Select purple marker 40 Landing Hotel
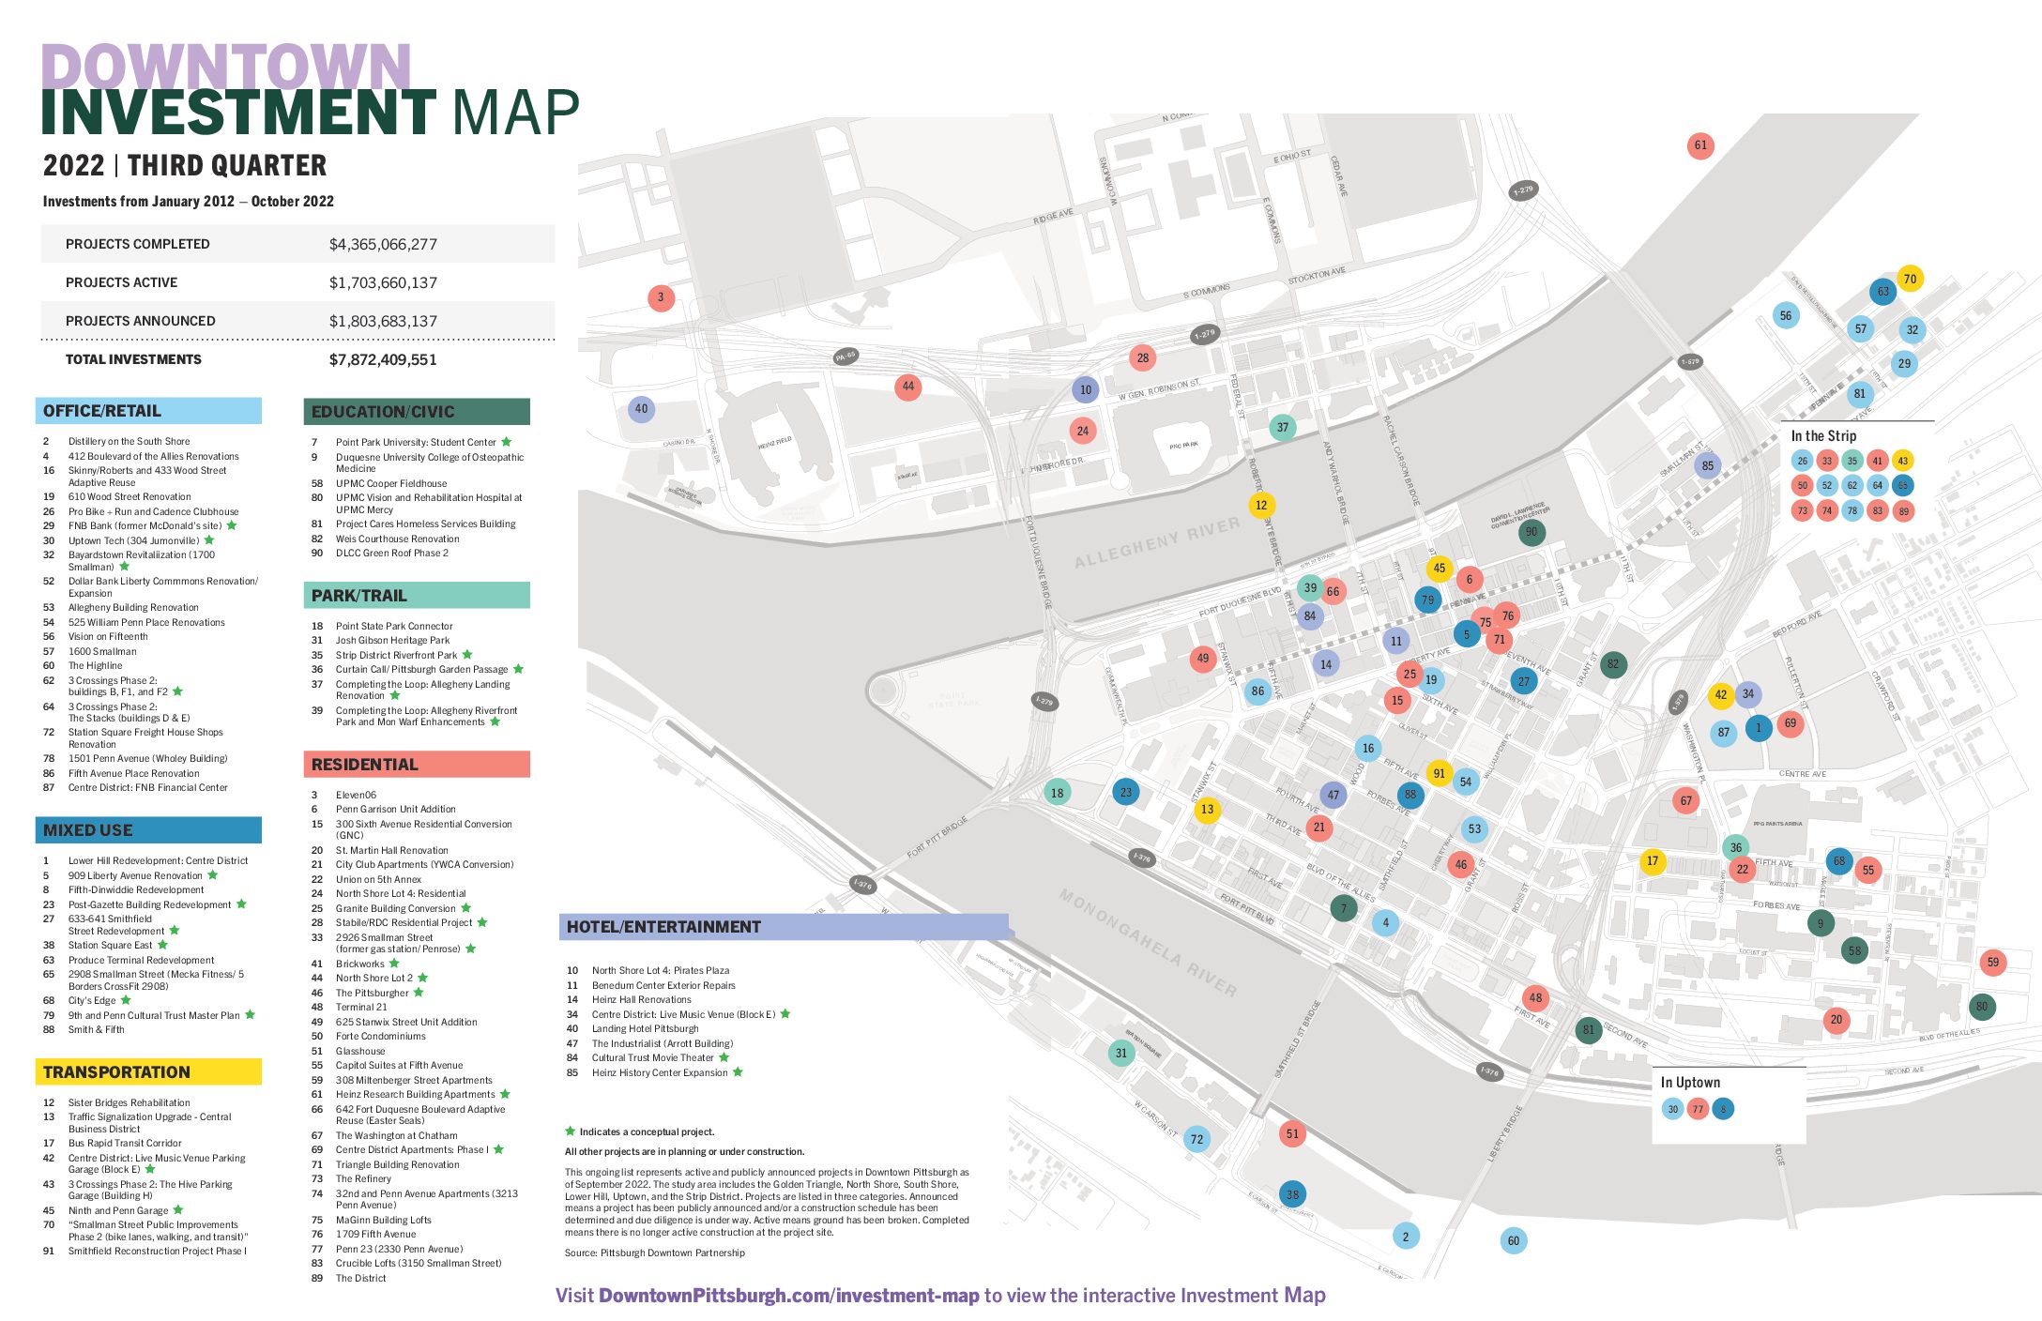This screenshot has width=2042, height=1321. click(641, 408)
